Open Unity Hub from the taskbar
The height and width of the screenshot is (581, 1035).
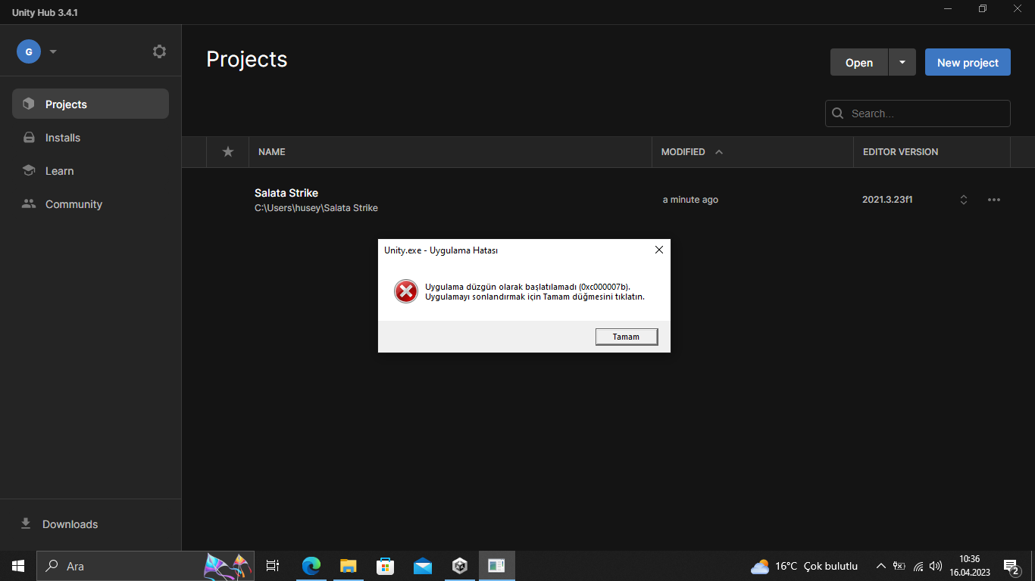coord(460,566)
